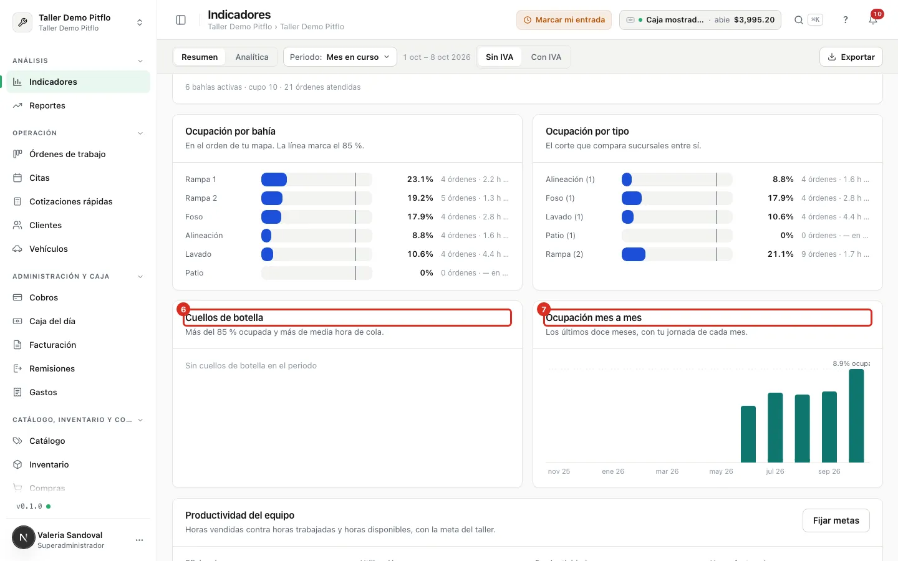Open the Cobros section
The height and width of the screenshot is (561, 898).
click(78, 297)
